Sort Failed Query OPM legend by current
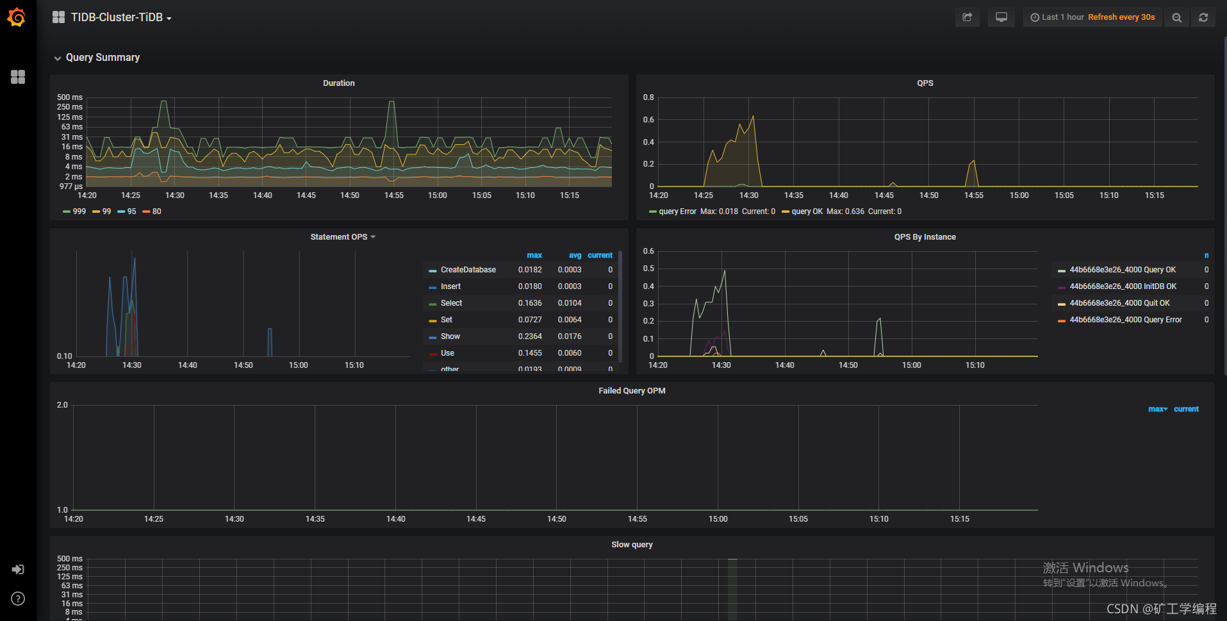This screenshot has height=621, width=1227. click(x=1186, y=409)
